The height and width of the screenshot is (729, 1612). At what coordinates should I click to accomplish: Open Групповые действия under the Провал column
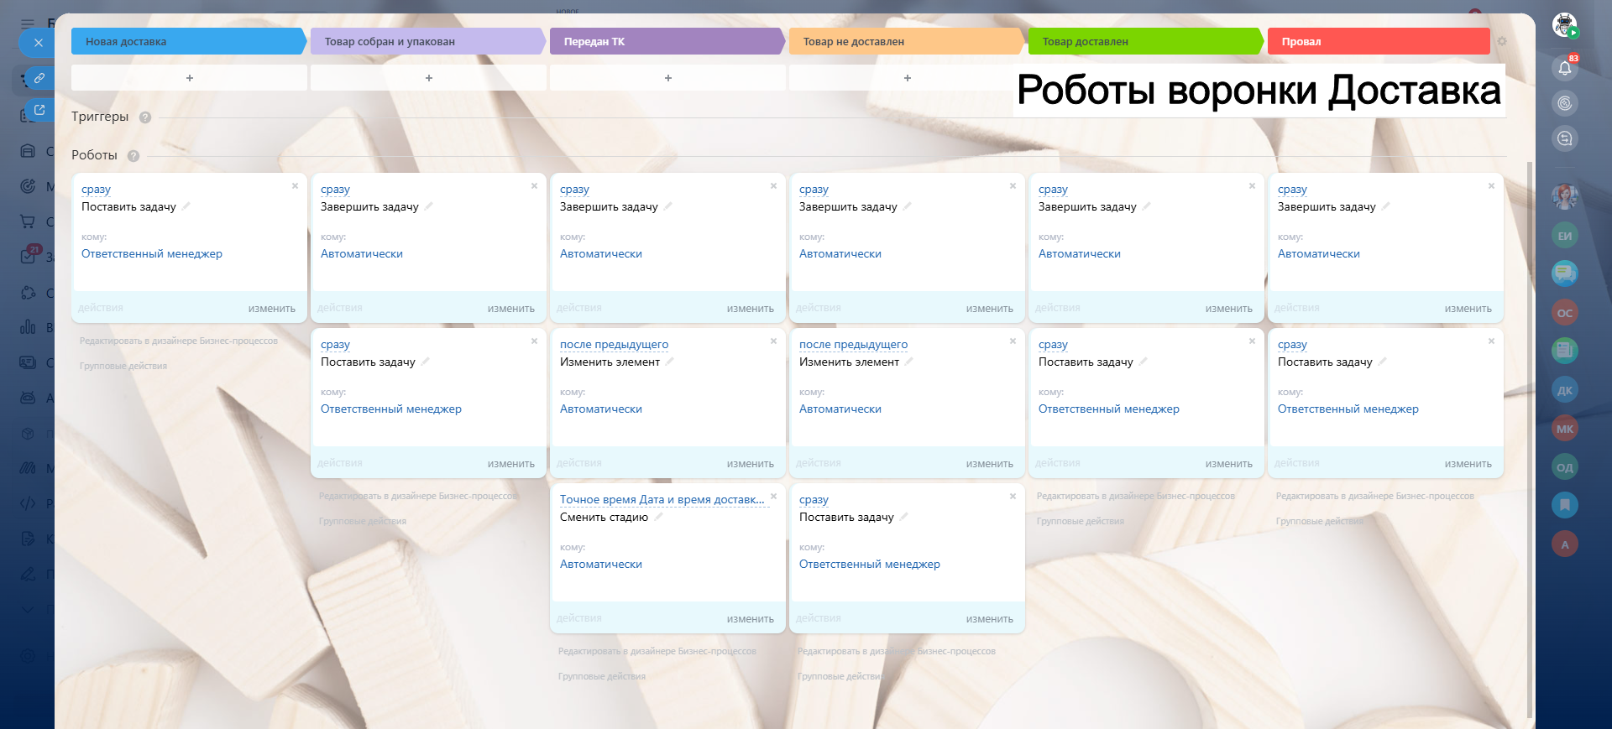click(1320, 521)
